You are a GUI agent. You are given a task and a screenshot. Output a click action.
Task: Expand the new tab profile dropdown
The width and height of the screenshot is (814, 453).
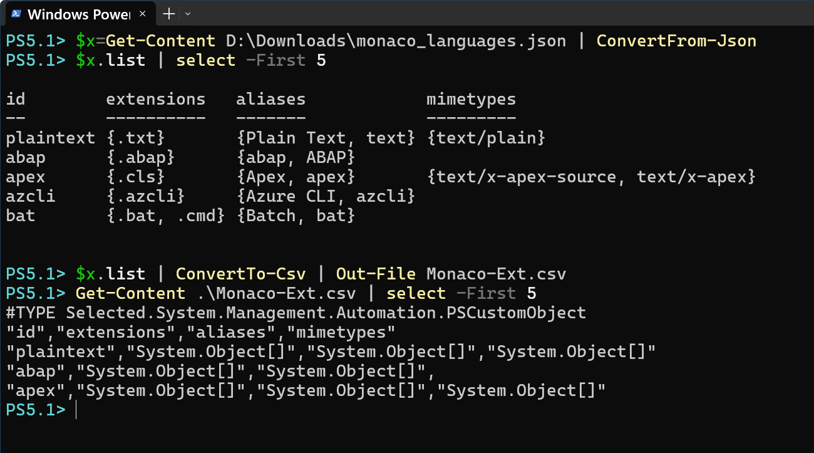click(x=188, y=14)
